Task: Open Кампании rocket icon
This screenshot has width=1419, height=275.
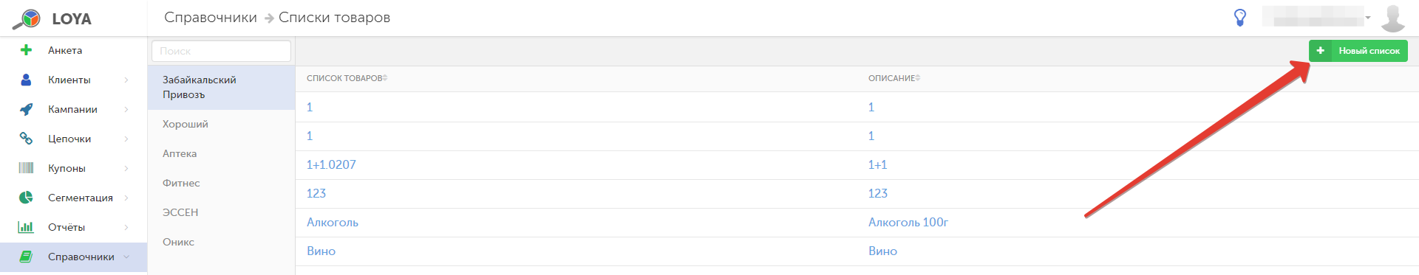Action: pos(26,109)
